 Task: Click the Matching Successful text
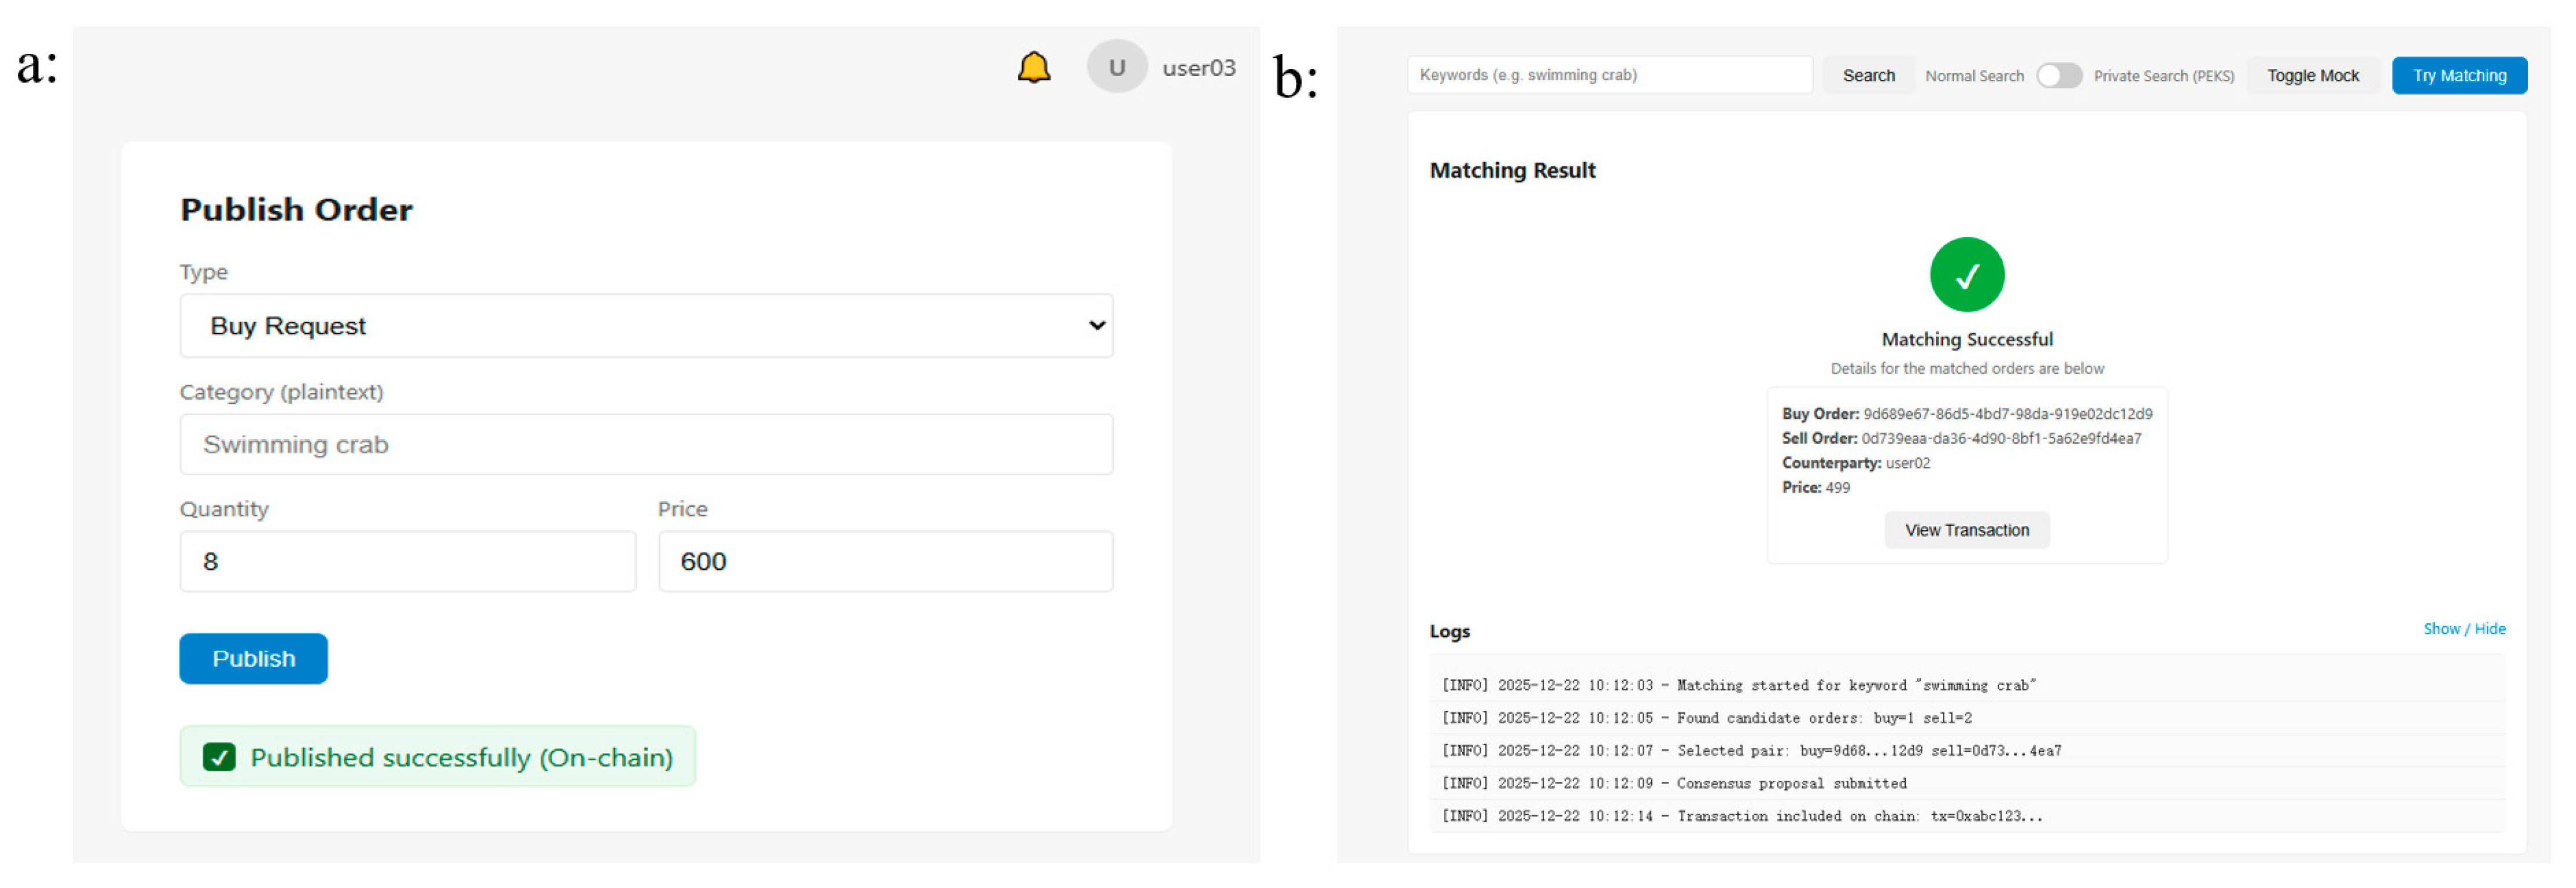[1966, 340]
